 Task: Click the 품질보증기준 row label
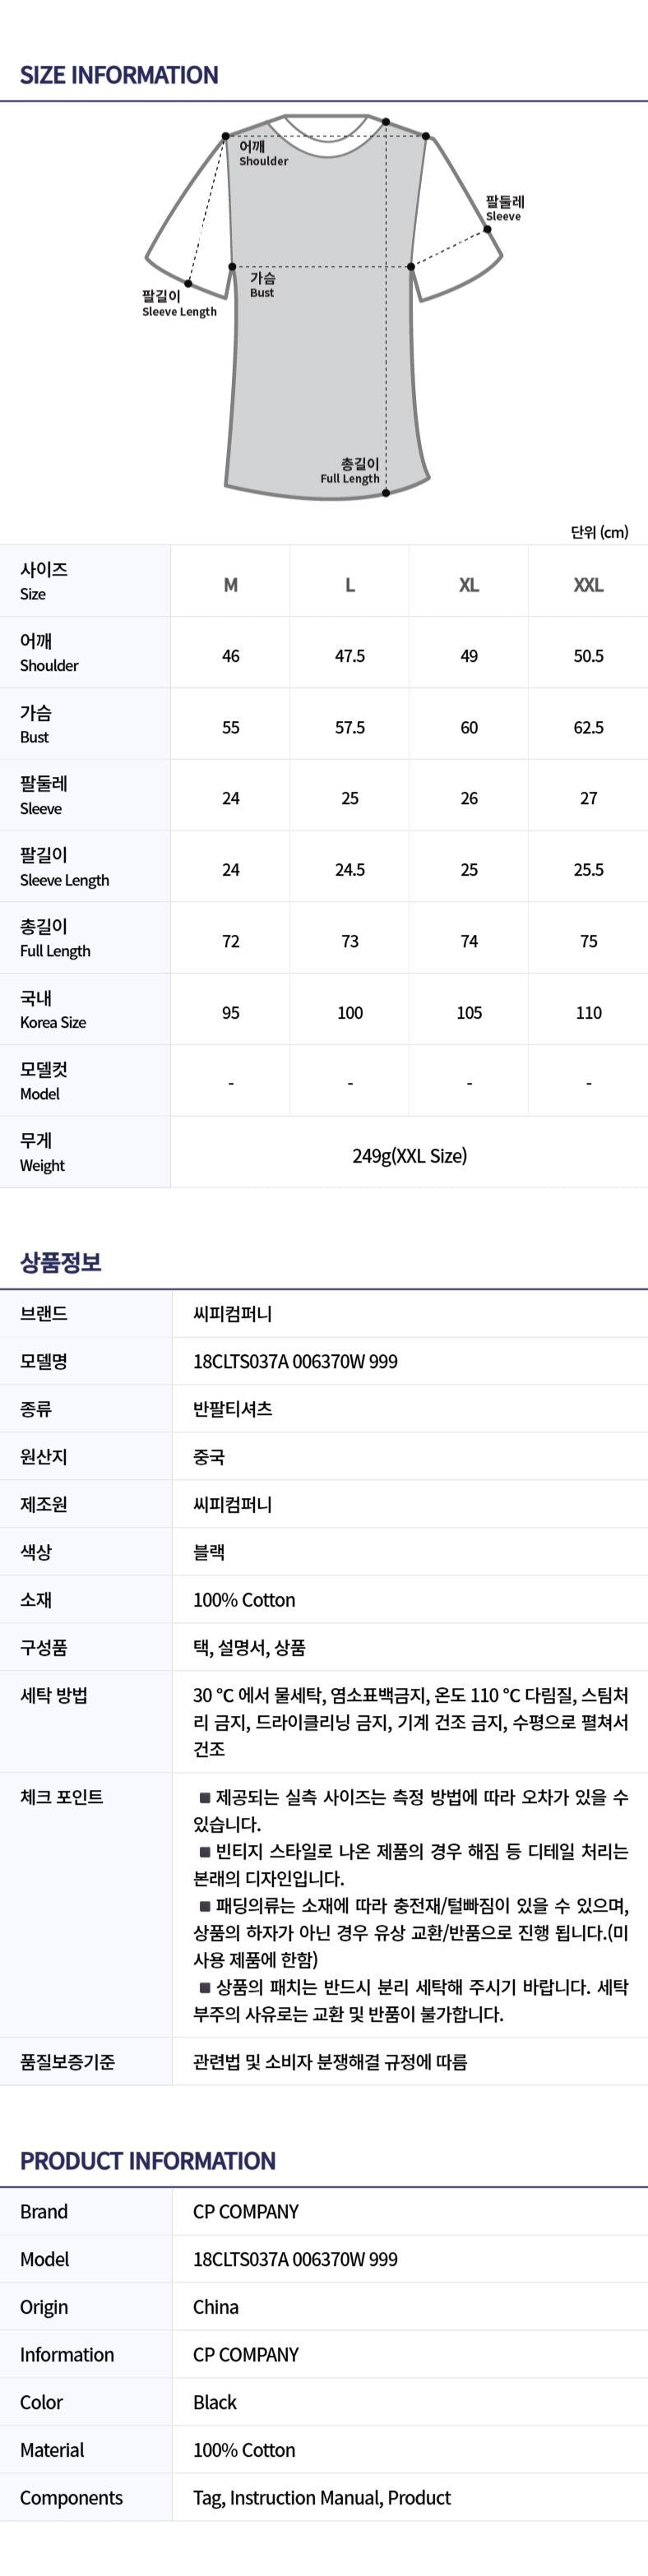67,2061
